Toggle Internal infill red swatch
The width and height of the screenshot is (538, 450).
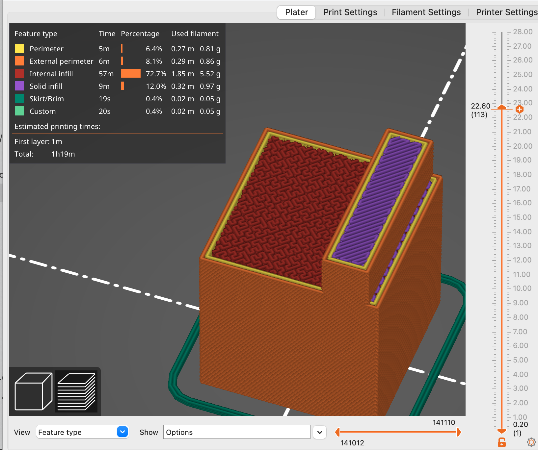click(19, 73)
